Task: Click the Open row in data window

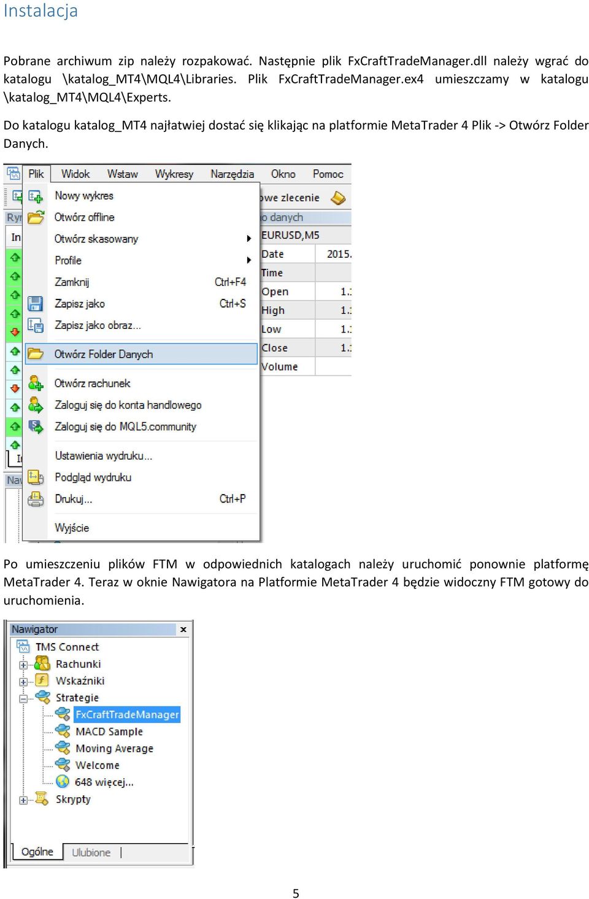Action: coord(306,291)
